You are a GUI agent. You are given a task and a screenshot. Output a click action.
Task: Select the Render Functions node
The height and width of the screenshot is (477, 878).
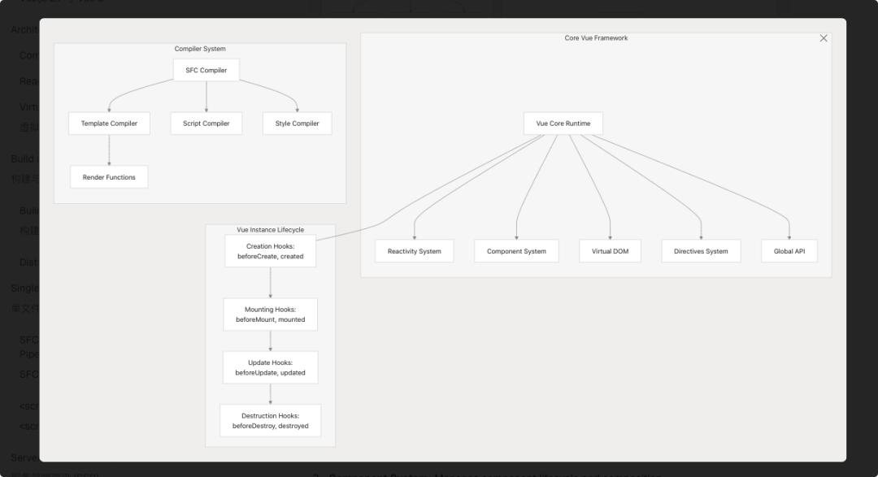point(109,177)
